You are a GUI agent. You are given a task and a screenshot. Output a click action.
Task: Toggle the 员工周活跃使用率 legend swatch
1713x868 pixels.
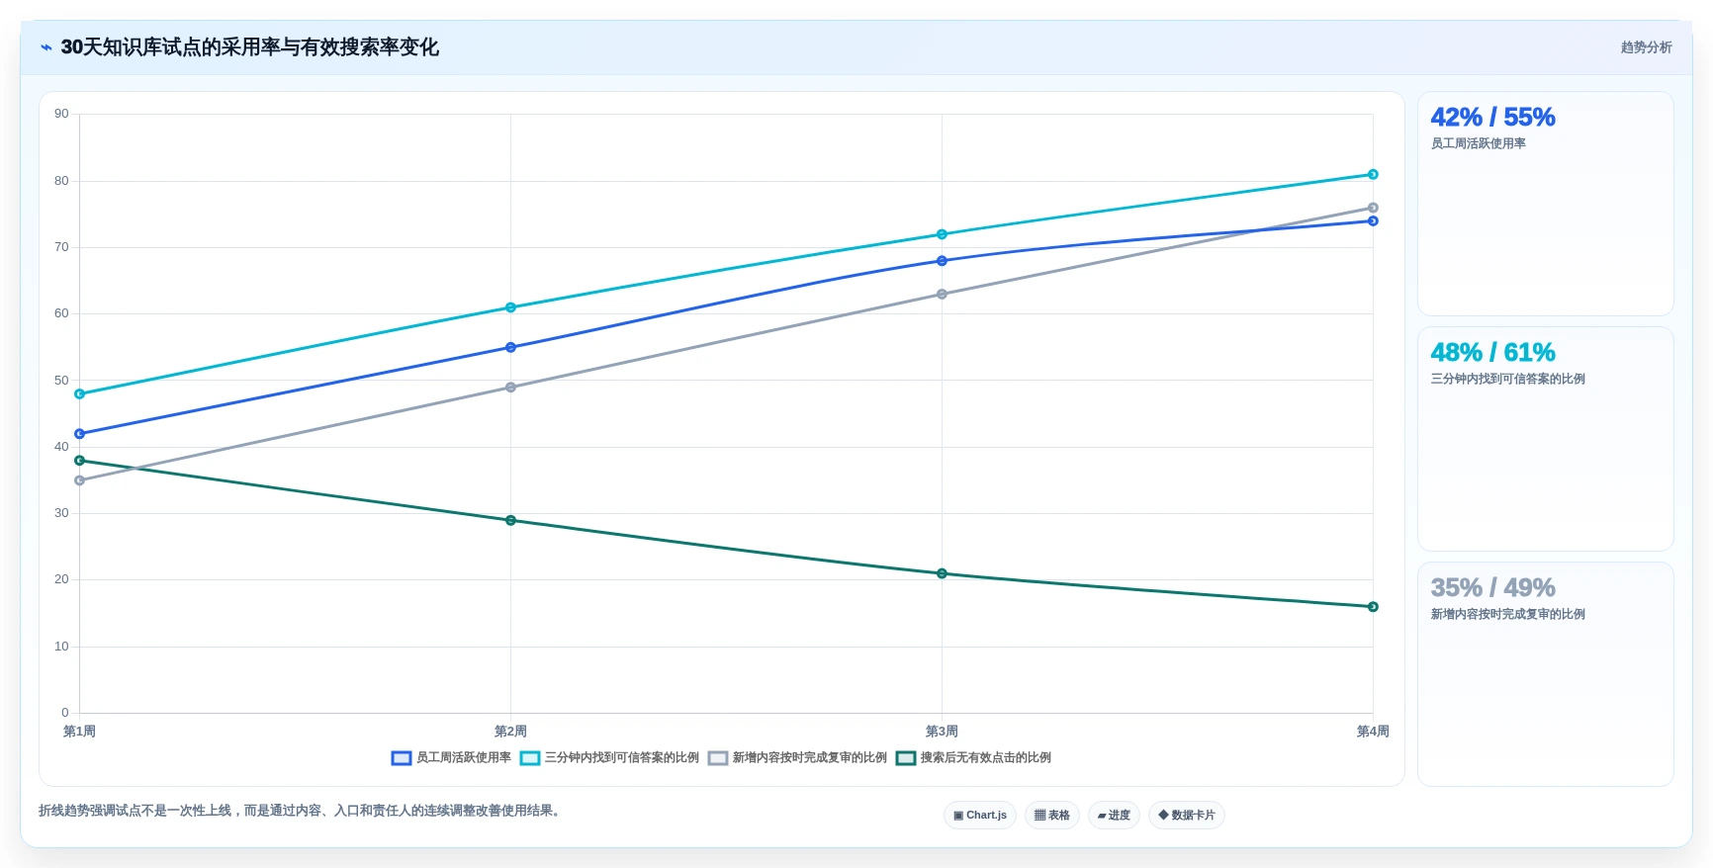[x=402, y=758]
